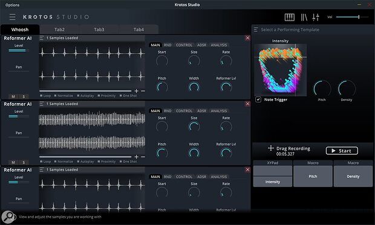Solo the second Reformer AI module
375x225 pixels.
pos(24,162)
